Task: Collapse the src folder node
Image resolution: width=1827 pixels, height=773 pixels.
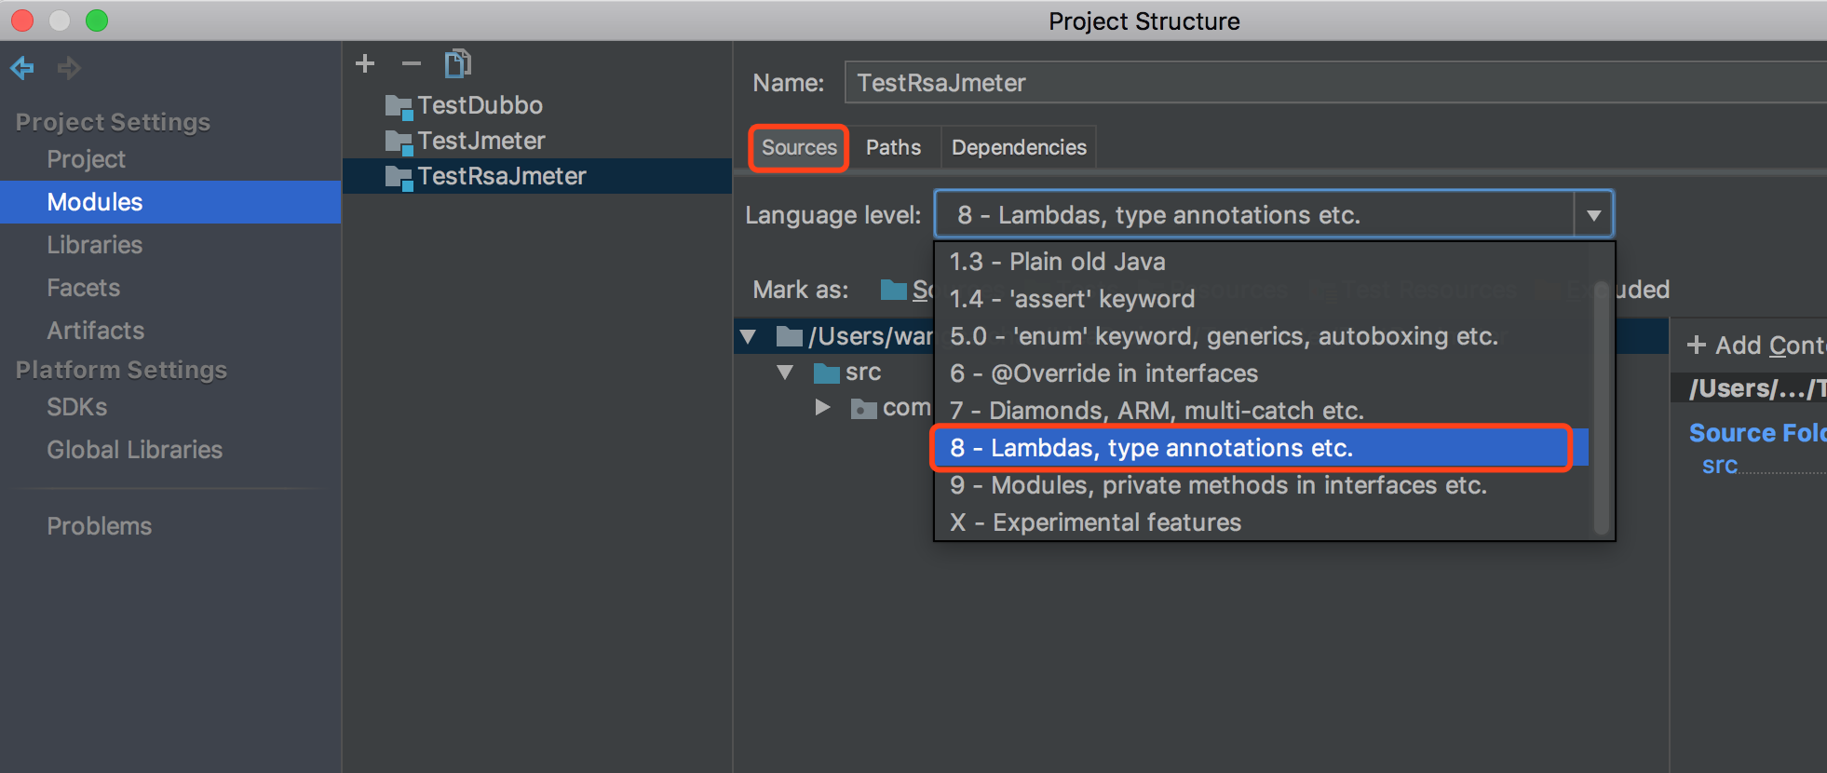Action: click(x=785, y=373)
